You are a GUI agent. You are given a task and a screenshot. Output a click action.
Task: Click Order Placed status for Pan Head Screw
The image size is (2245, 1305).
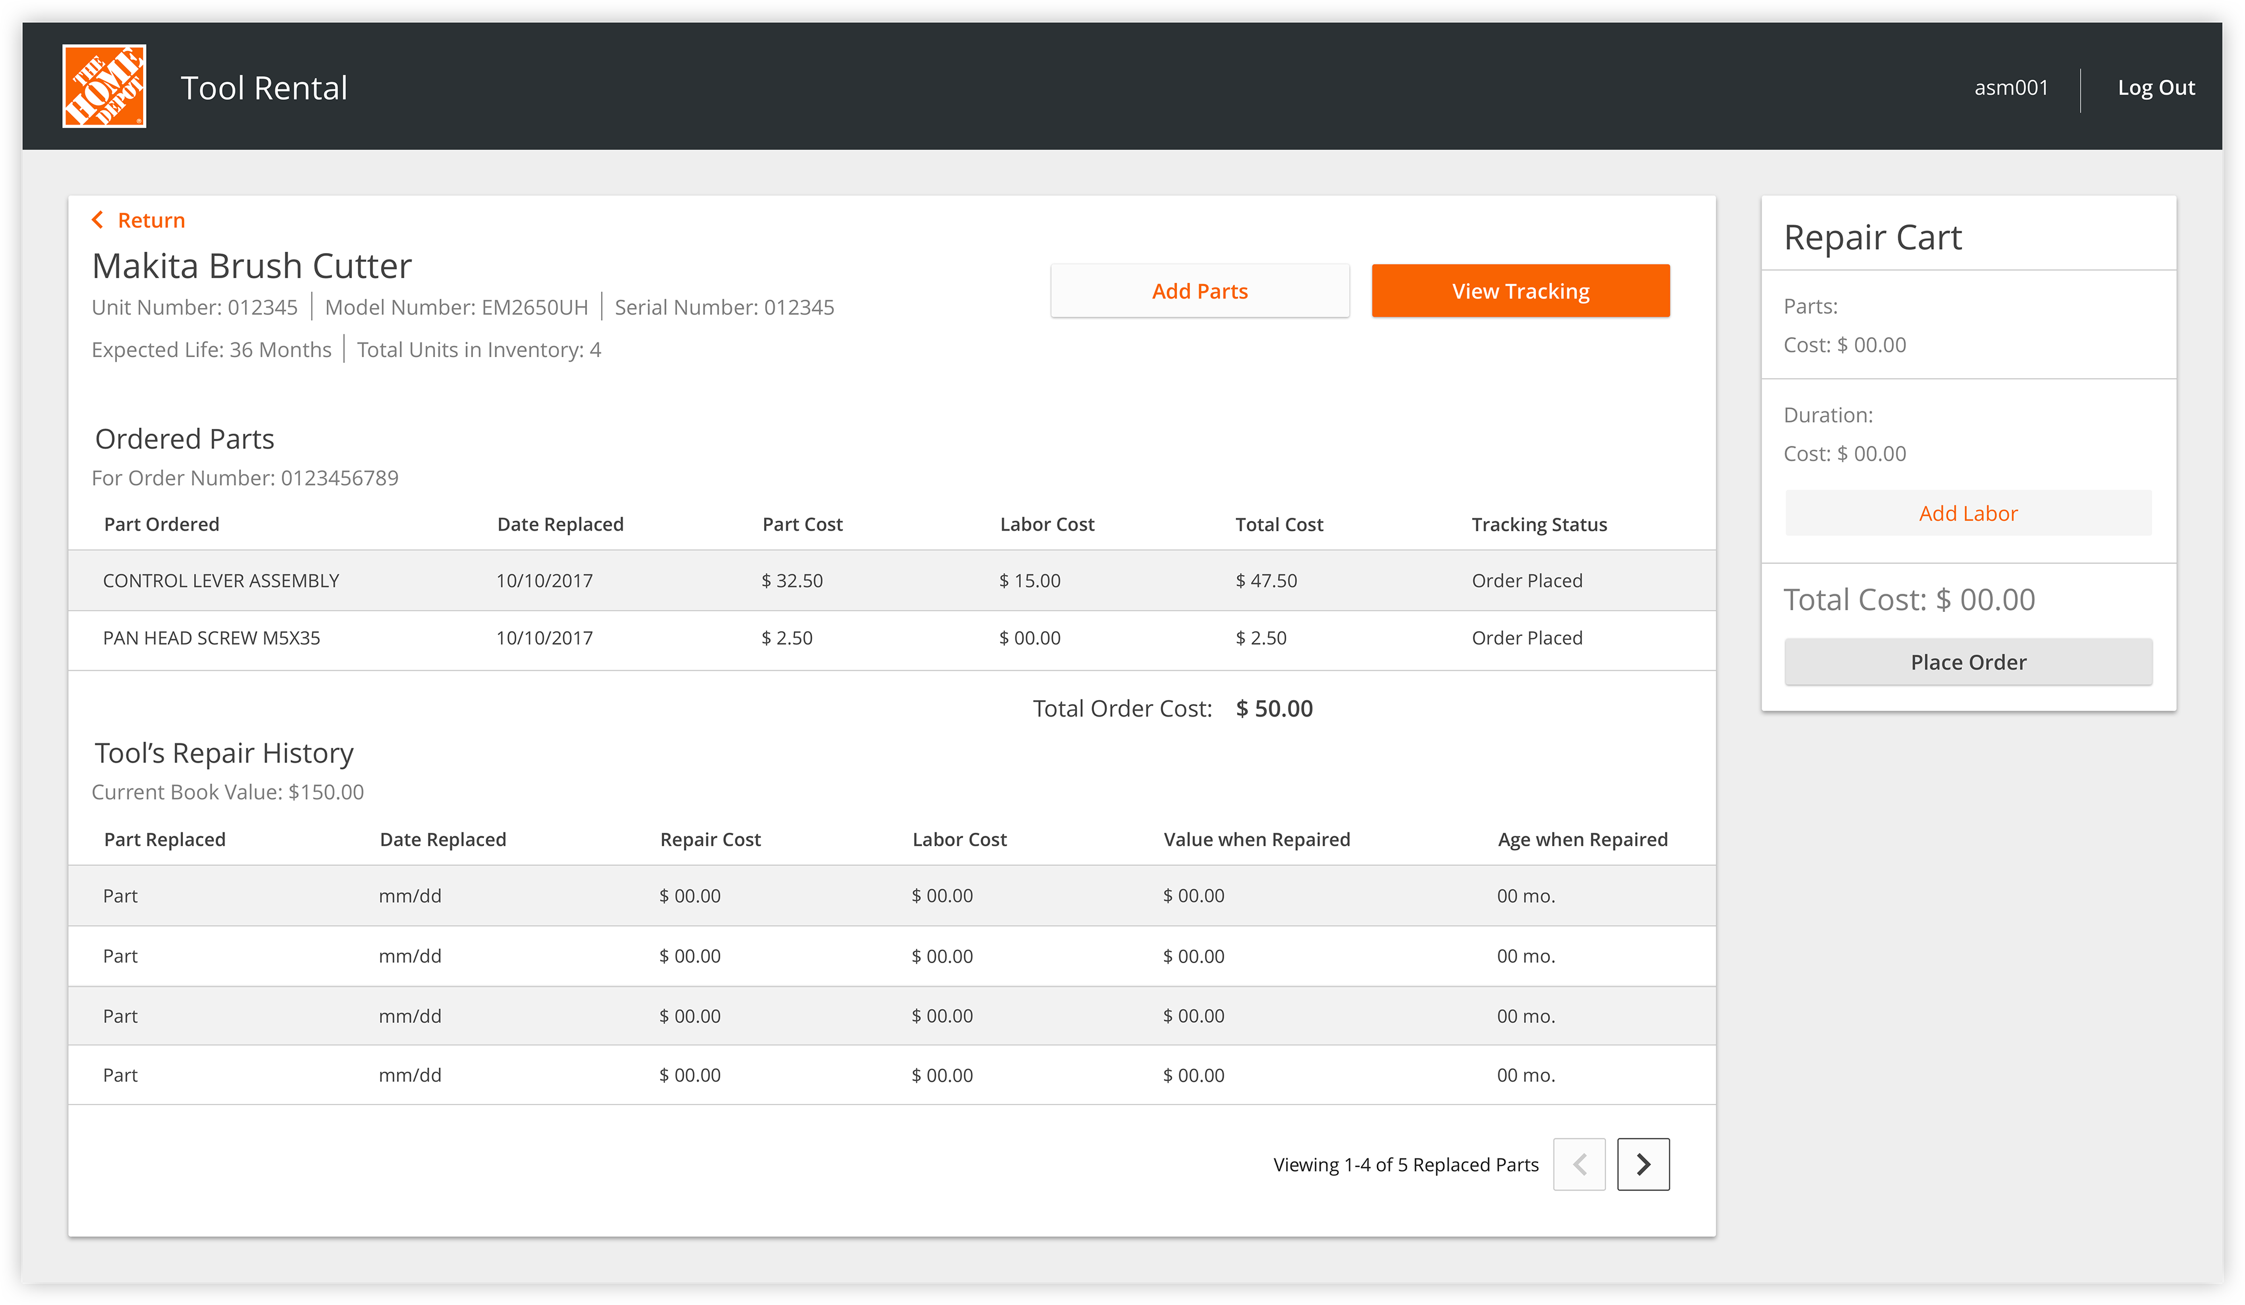tap(1527, 638)
